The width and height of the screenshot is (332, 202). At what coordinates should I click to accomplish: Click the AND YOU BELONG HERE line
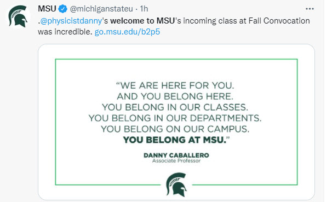175,96
